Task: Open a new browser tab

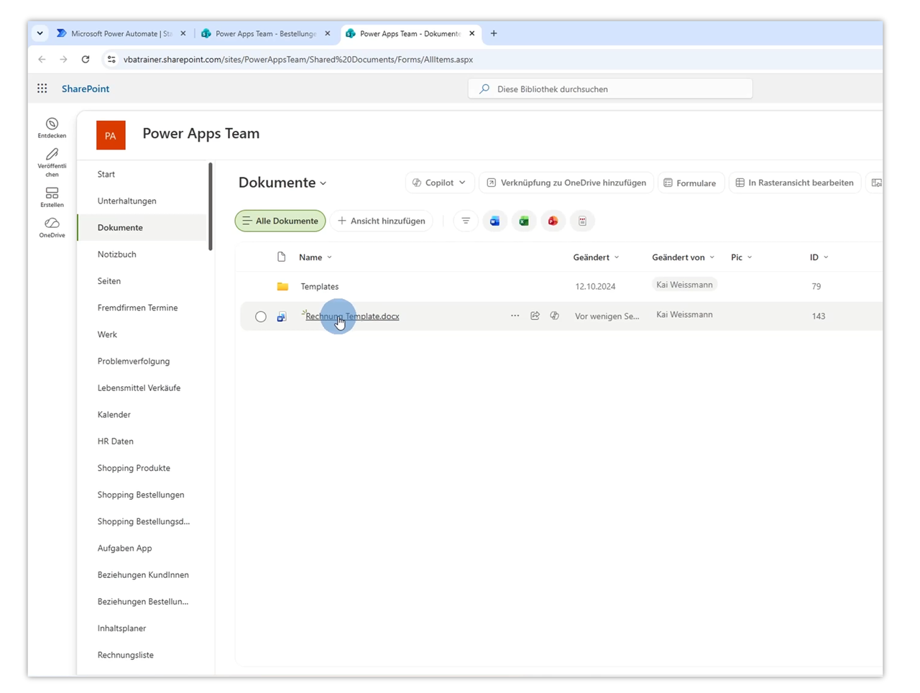Action: [494, 33]
